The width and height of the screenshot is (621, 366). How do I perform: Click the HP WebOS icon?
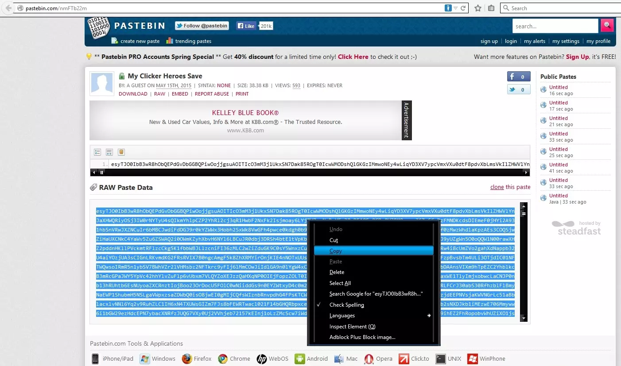(x=261, y=358)
